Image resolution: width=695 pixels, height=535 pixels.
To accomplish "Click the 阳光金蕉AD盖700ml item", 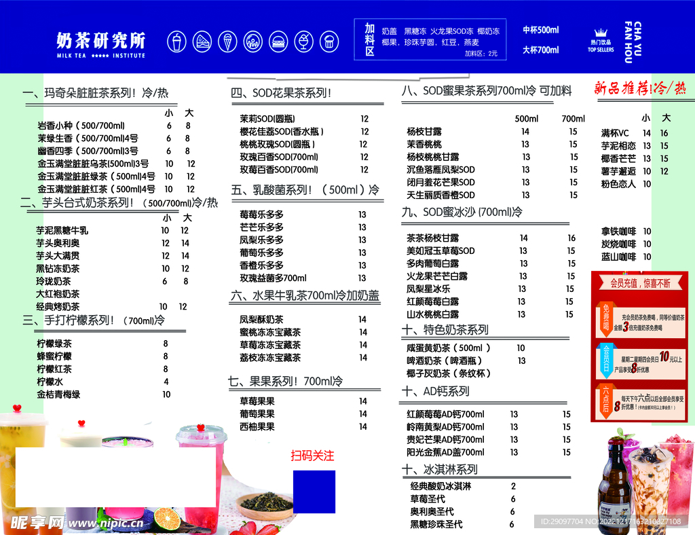I will click(445, 453).
